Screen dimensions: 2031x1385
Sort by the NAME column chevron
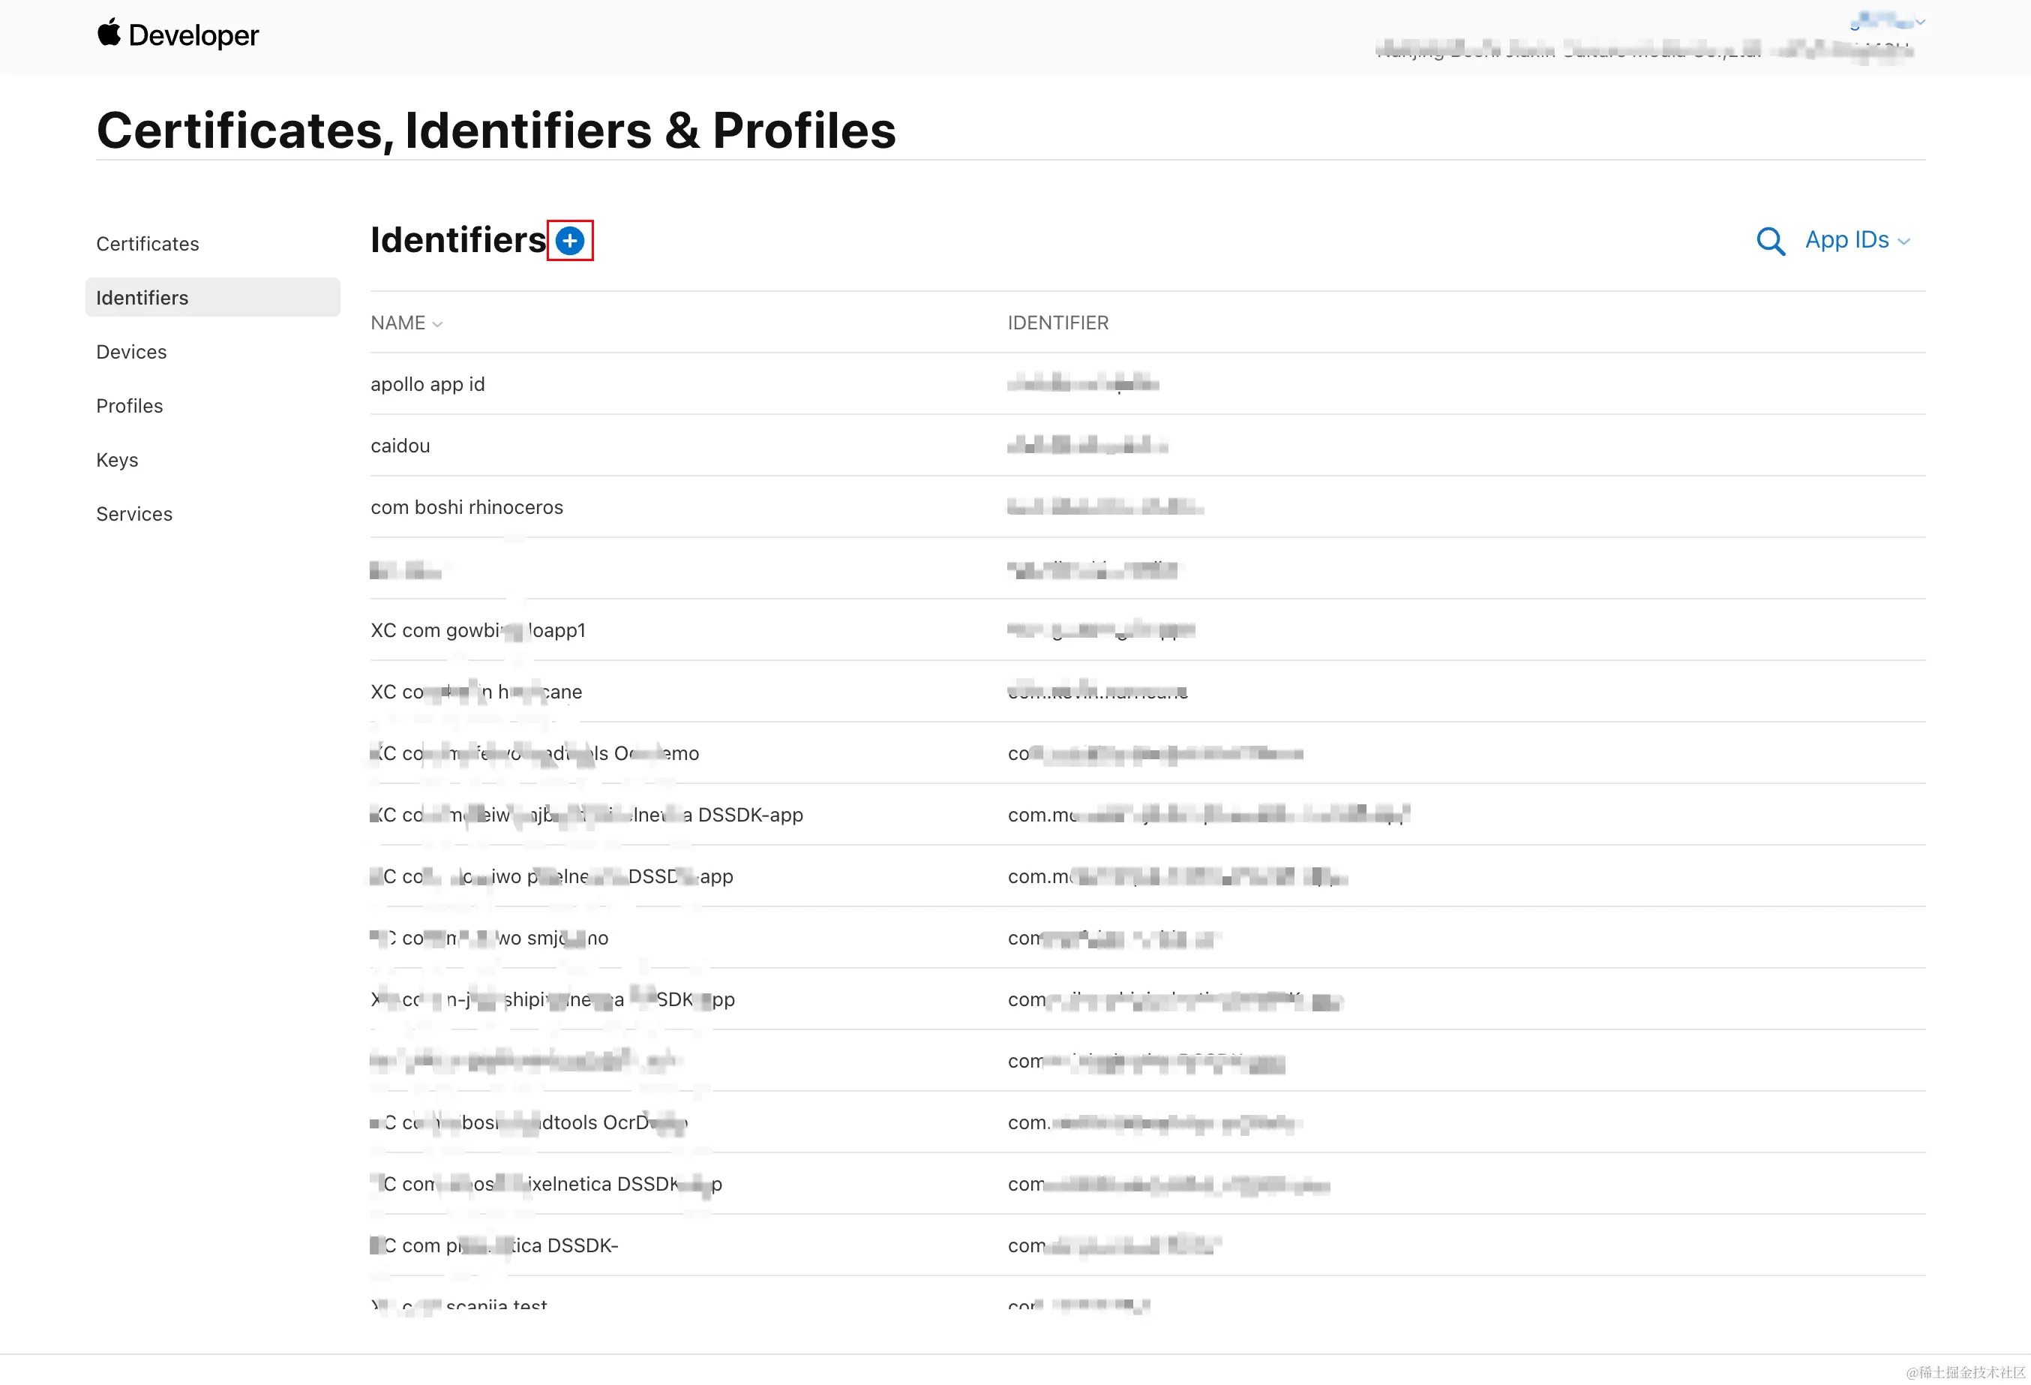(437, 324)
